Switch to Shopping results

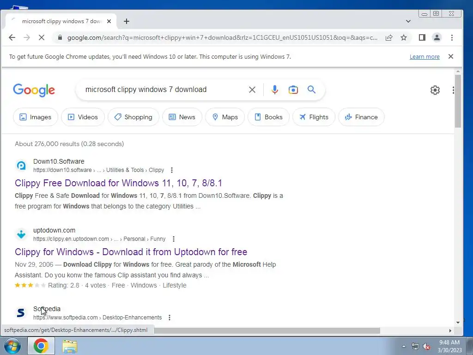click(x=133, y=117)
